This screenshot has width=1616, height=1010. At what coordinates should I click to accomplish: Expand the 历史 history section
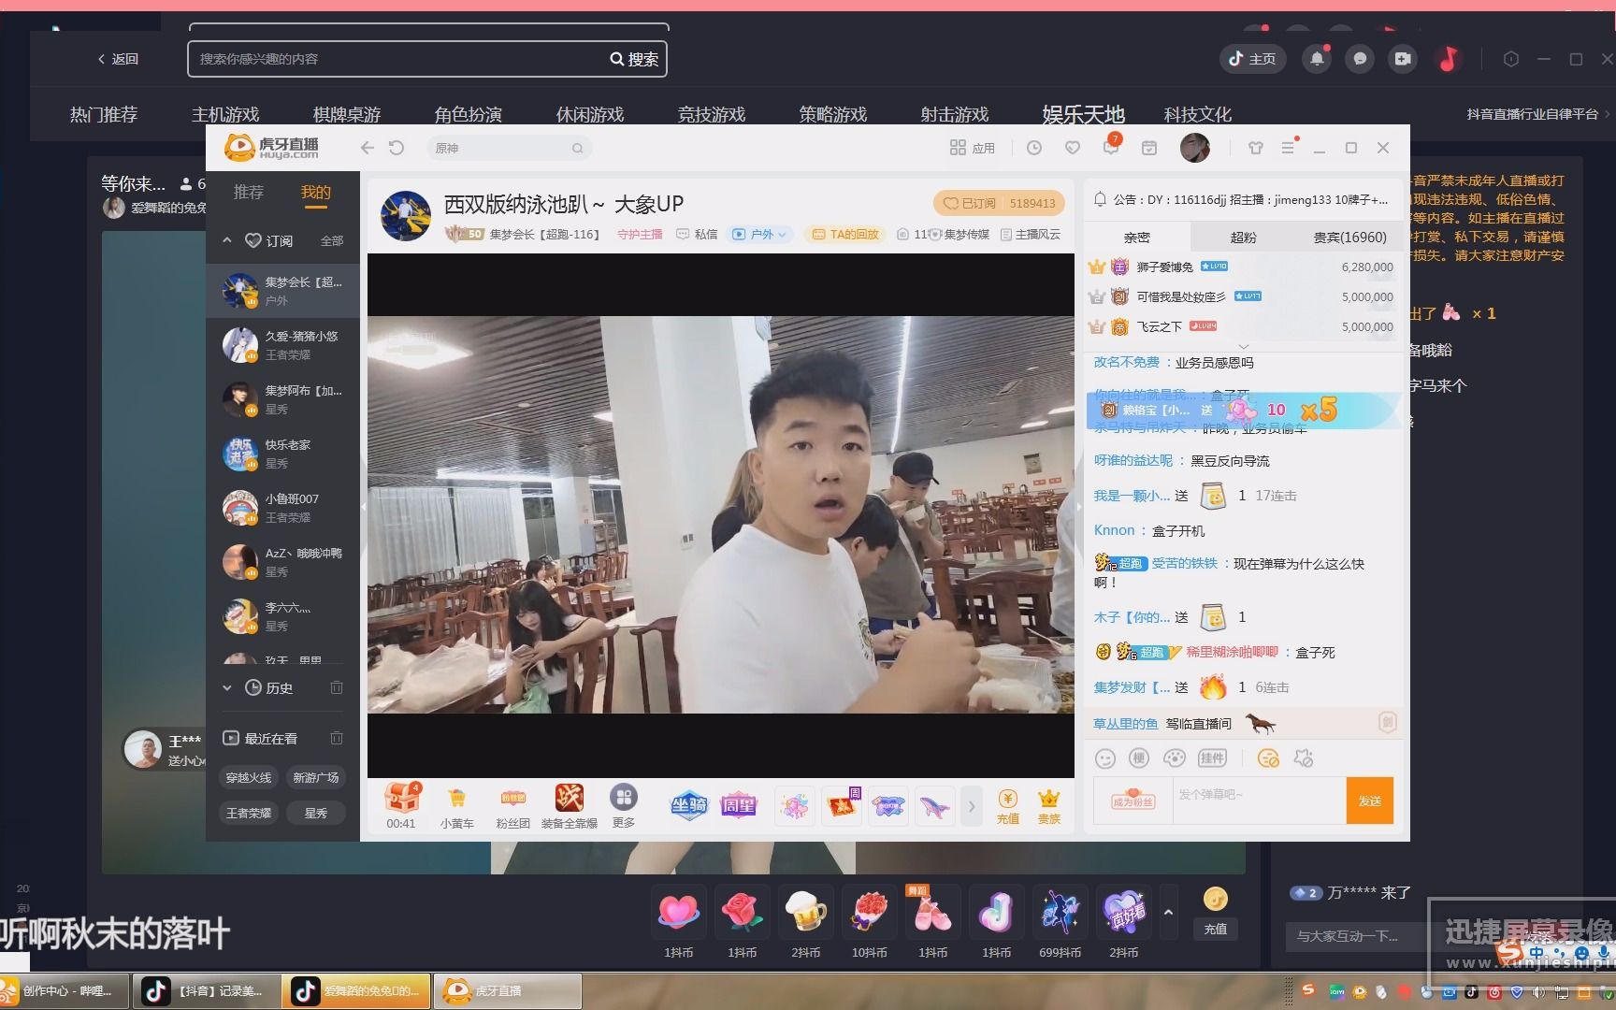pos(227,687)
